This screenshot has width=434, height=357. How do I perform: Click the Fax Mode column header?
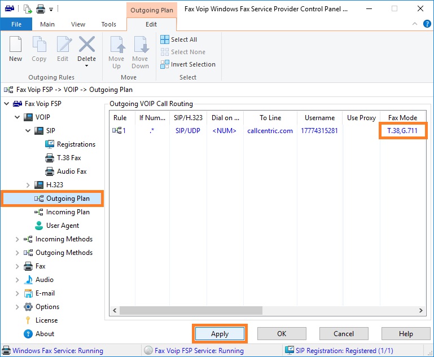[x=403, y=118]
